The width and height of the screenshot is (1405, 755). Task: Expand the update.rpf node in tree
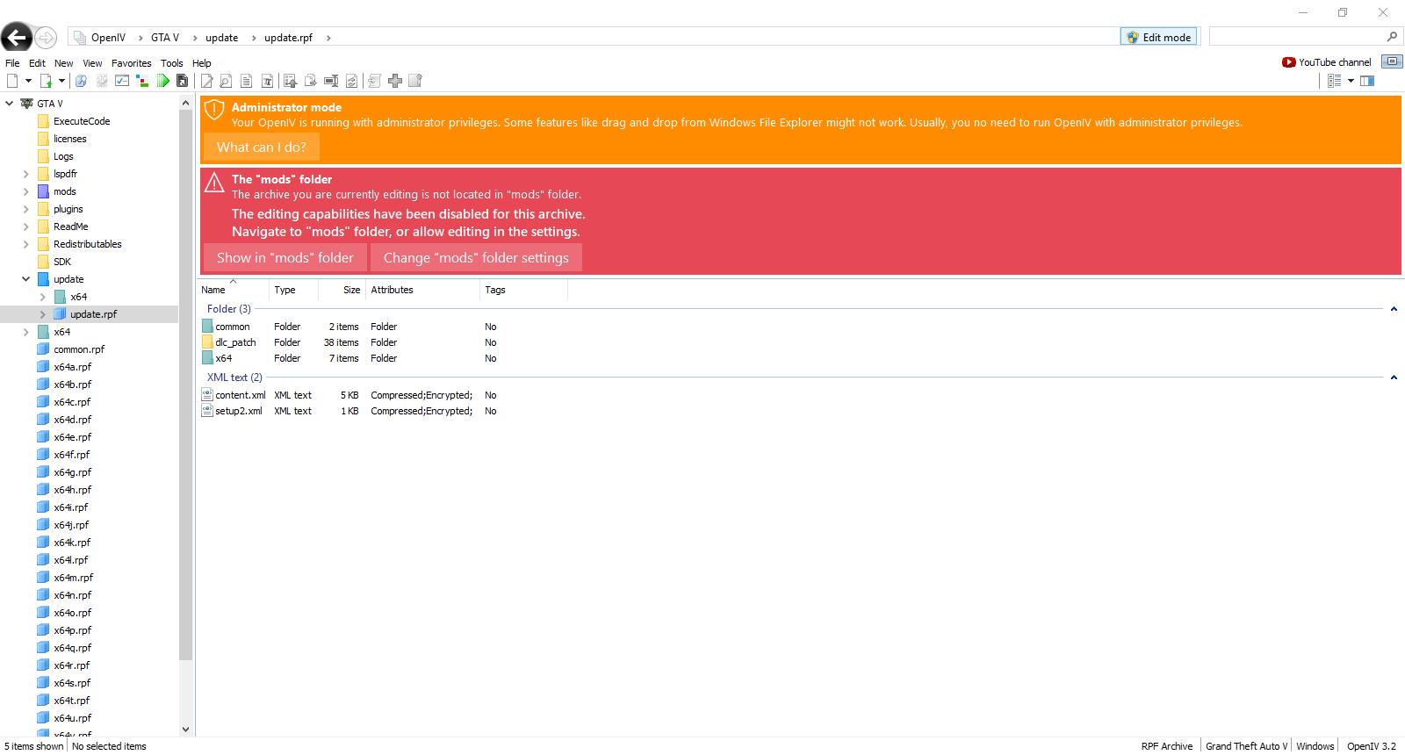(43, 314)
